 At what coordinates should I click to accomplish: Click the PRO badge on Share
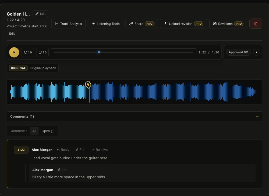coord(149,24)
